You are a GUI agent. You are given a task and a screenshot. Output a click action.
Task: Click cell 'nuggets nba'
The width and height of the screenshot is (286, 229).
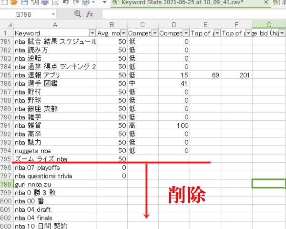coord(55,151)
